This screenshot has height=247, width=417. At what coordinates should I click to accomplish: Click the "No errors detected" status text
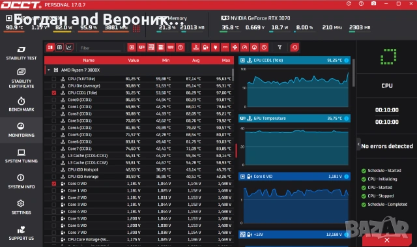[387, 146]
